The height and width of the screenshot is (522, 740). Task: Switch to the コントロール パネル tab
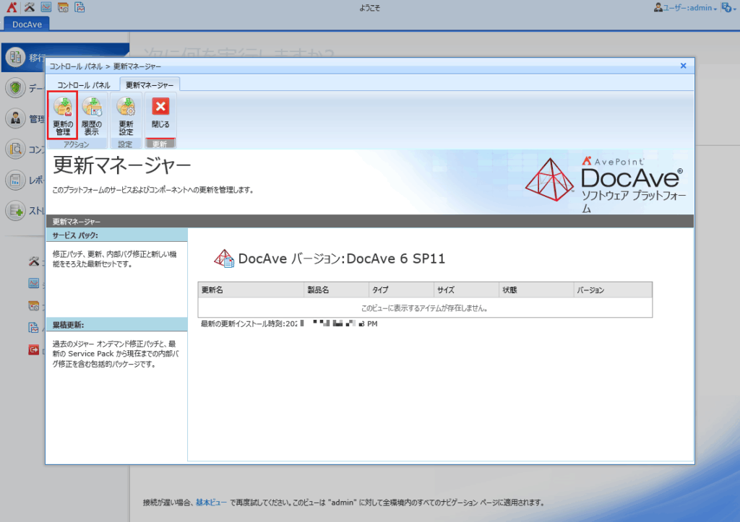(84, 85)
